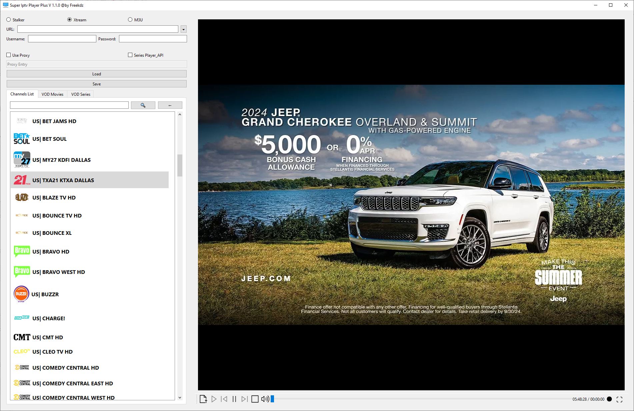Click the Buzzr channel logo
634x411 pixels.
pyautogui.click(x=21, y=294)
